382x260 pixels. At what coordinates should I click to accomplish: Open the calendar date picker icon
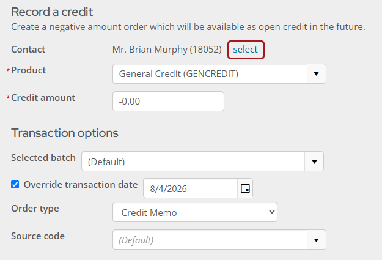coord(245,188)
